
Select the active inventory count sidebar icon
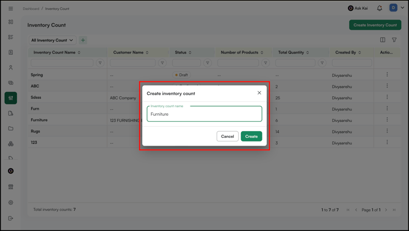(11, 98)
